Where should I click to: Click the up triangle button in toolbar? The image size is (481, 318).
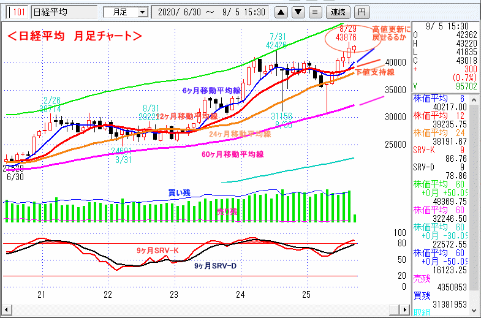[281, 12]
